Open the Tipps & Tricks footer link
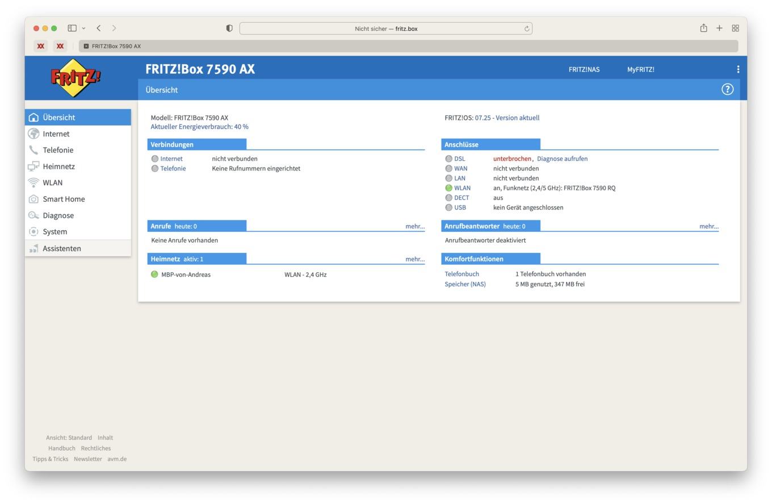The width and height of the screenshot is (772, 504). (50, 459)
